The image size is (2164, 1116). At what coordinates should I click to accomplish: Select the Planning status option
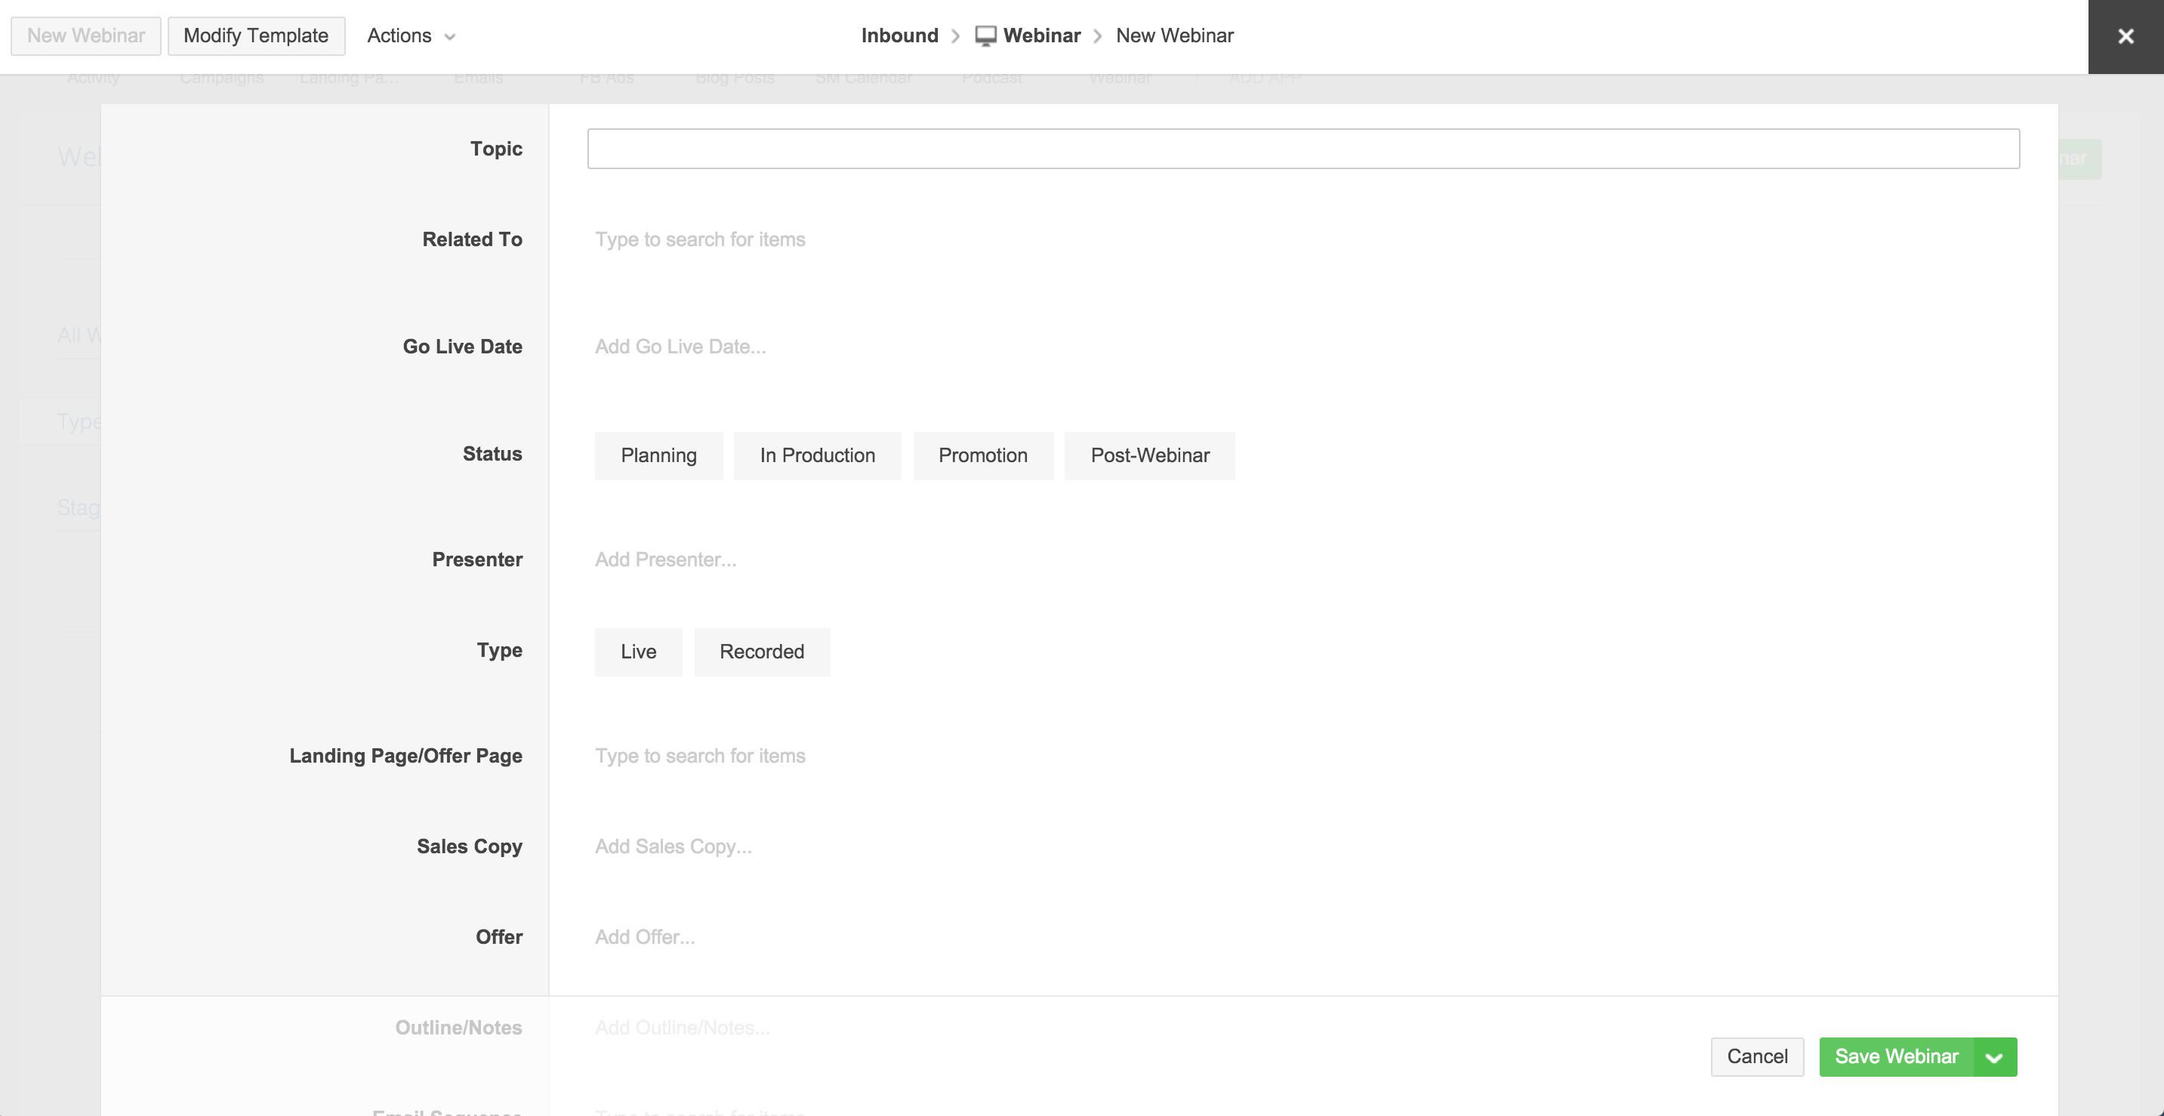658,455
